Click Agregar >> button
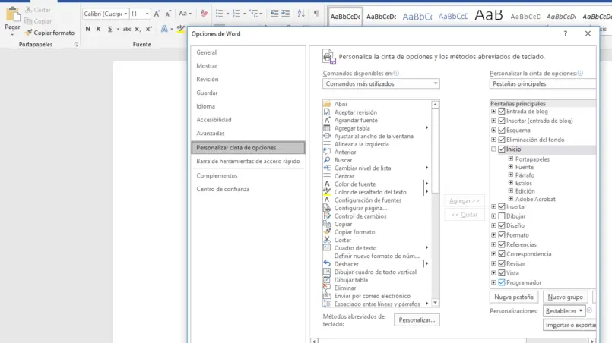 tap(464, 201)
